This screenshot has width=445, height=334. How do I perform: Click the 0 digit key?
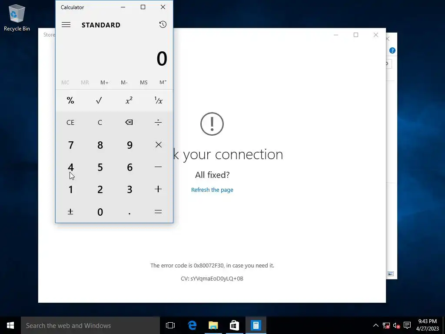(x=100, y=212)
